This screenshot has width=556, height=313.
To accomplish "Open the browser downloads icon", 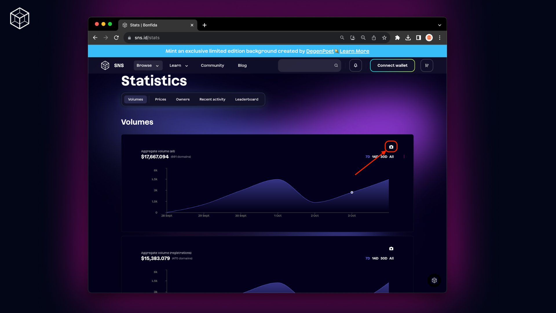I will pos(408,38).
